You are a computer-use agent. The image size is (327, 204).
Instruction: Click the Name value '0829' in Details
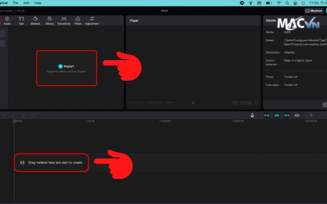[287, 32]
